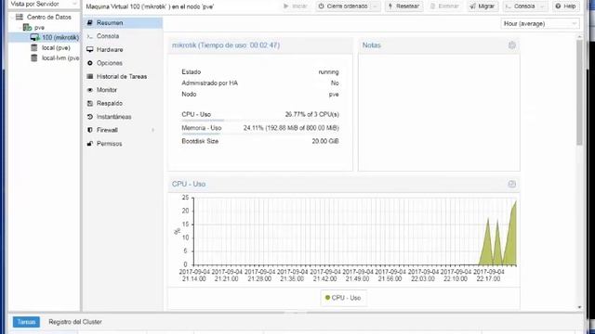Click the Monitor eye icon

(x=90, y=90)
